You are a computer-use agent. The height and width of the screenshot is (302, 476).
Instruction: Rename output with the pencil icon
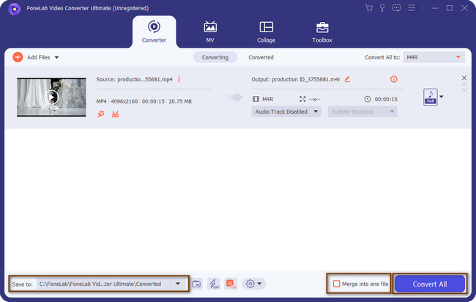(347, 79)
